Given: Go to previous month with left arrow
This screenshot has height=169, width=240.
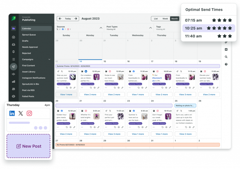Looking at the screenshot, I should 60,19.
